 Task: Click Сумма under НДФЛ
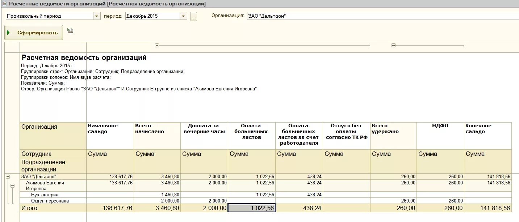tap(441, 161)
